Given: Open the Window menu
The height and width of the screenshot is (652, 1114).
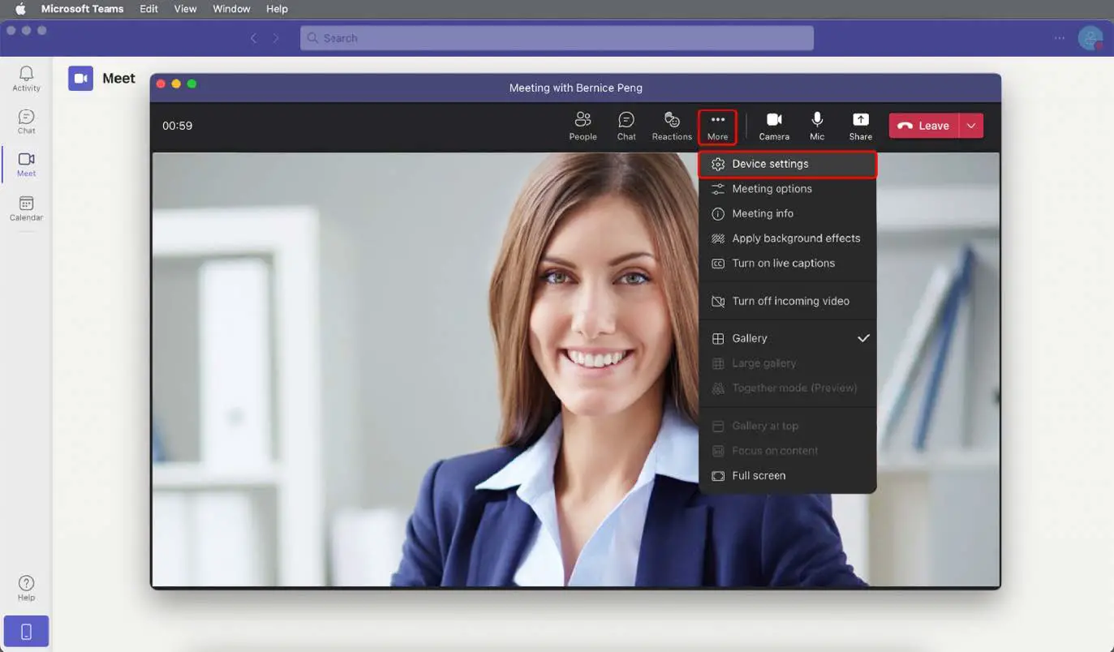Looking at the screenshot, I should click(231, 9).
